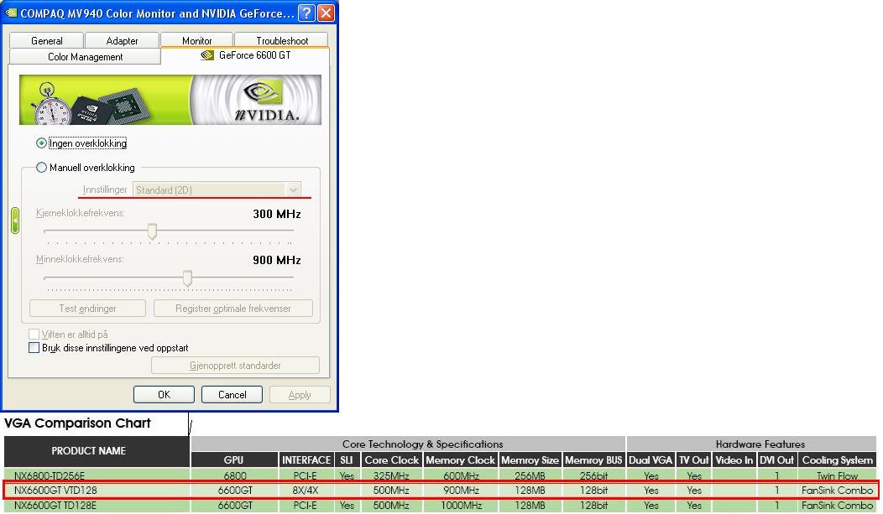Screen dimensions: 883x514
Task: Click the Cooling System column header
Action: point(837,460)
